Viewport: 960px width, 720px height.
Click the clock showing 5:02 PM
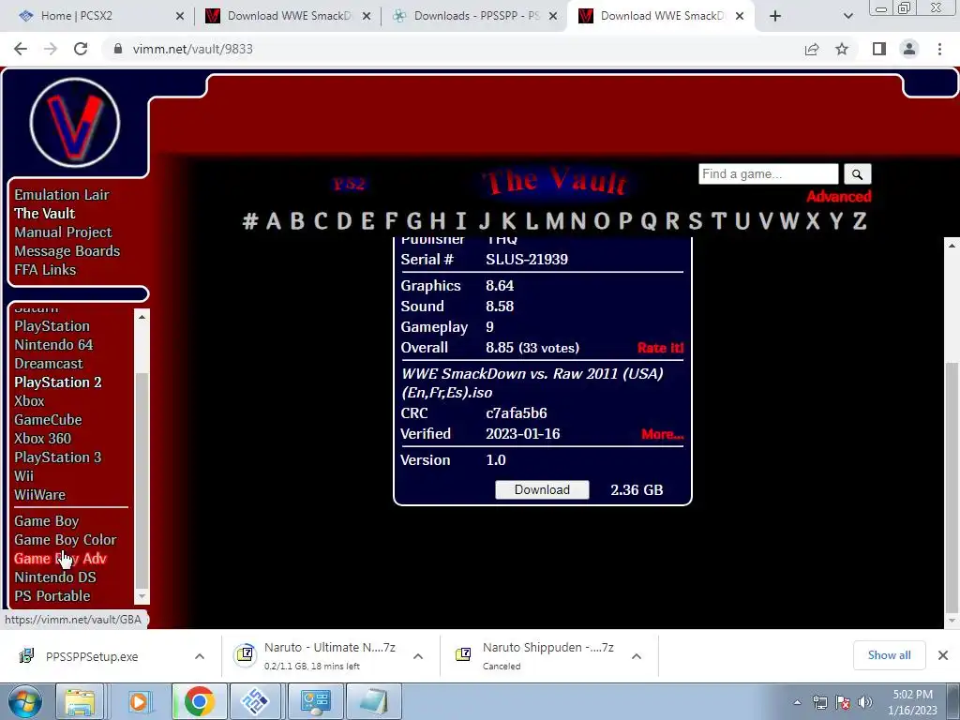pos(912,695)
